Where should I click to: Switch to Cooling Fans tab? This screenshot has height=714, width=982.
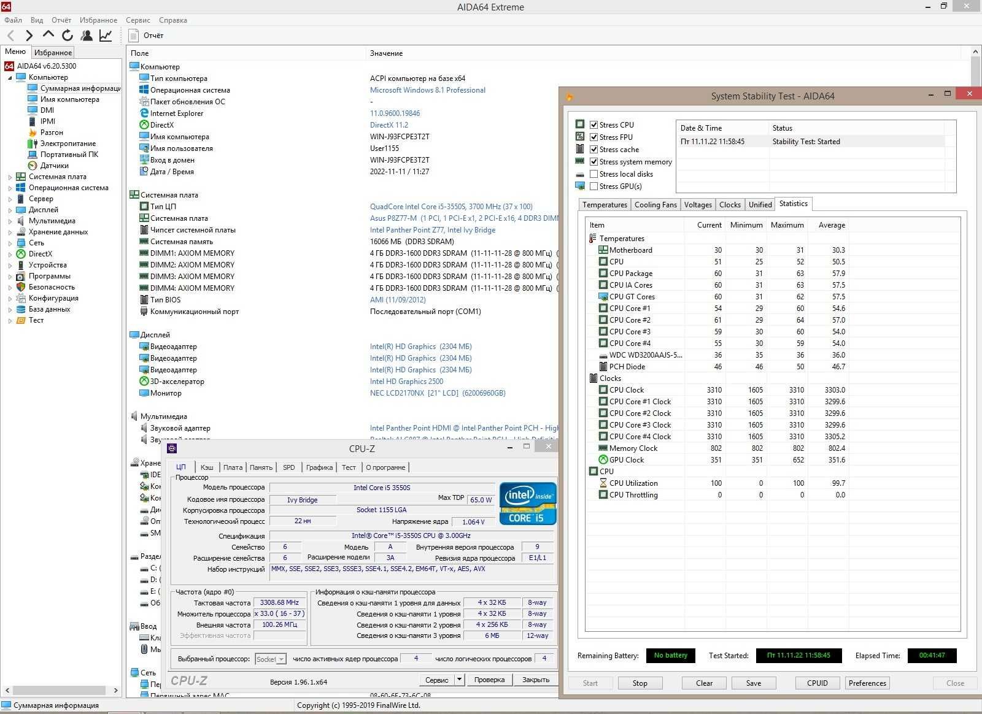pos(655,205)
